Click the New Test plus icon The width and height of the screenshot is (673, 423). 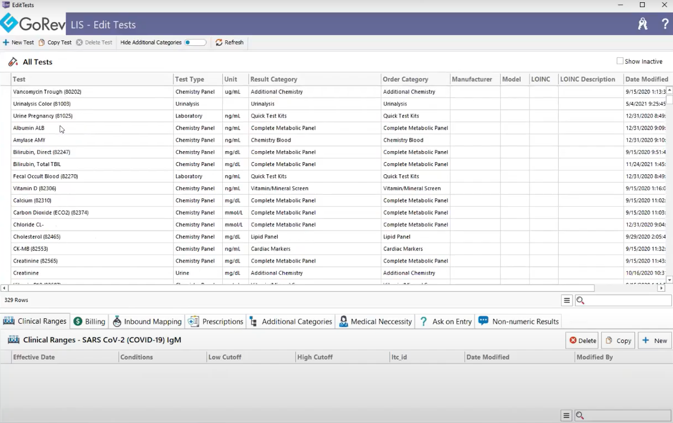[6, 42]
